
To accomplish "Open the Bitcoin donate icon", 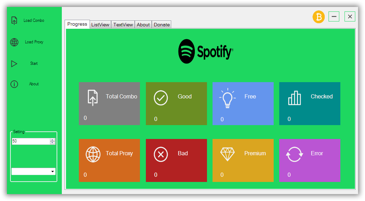I will [x=318, y=17].
